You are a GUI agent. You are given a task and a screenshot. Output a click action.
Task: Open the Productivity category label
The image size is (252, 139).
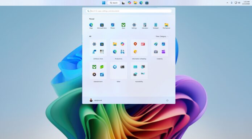pos(119,59)
